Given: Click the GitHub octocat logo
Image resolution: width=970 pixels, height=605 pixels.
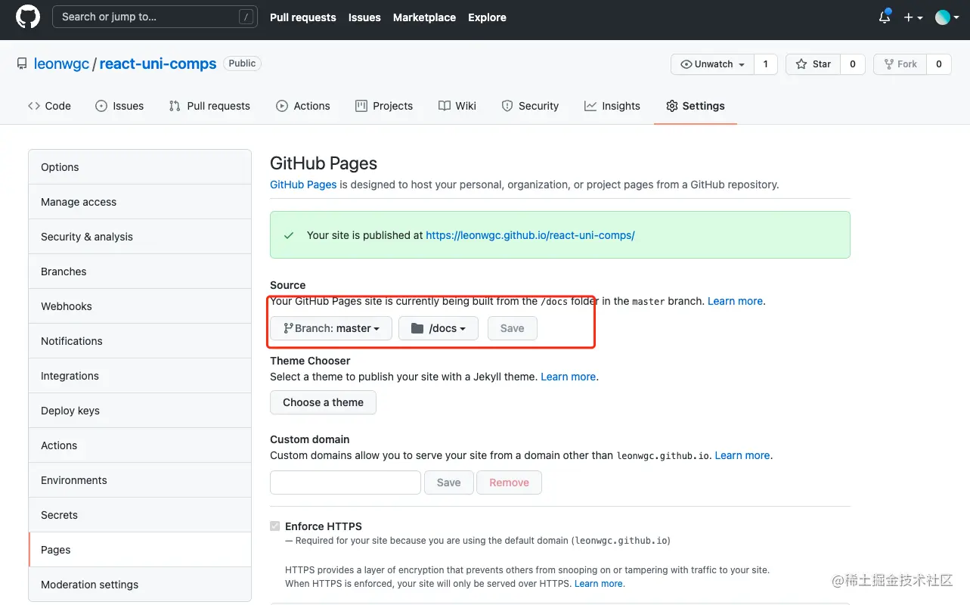Looking at the screenshot, I should tap(27, 17).
